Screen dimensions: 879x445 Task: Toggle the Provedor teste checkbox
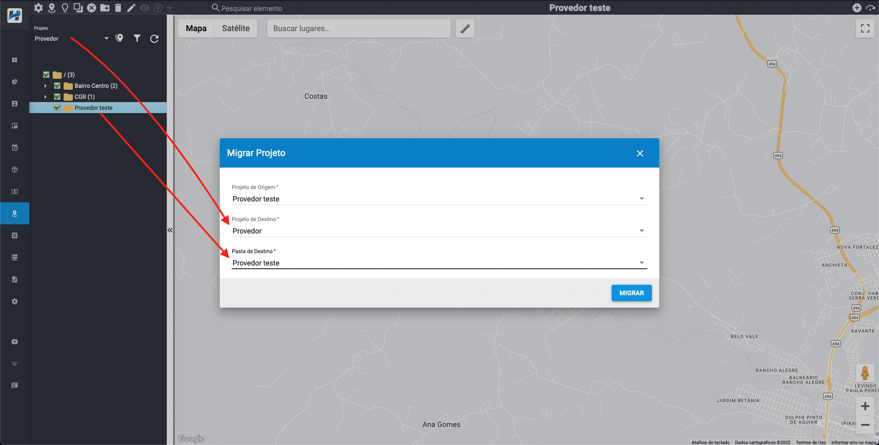pos(57,108)
